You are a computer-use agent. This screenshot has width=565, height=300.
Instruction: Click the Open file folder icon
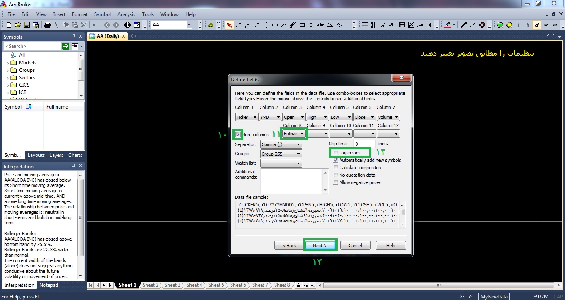[x=18, y=25]
